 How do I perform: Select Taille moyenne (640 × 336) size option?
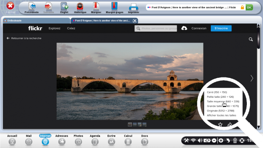[x=223, y=101]
